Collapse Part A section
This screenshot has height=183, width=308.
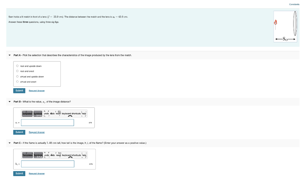pos(10,55)
